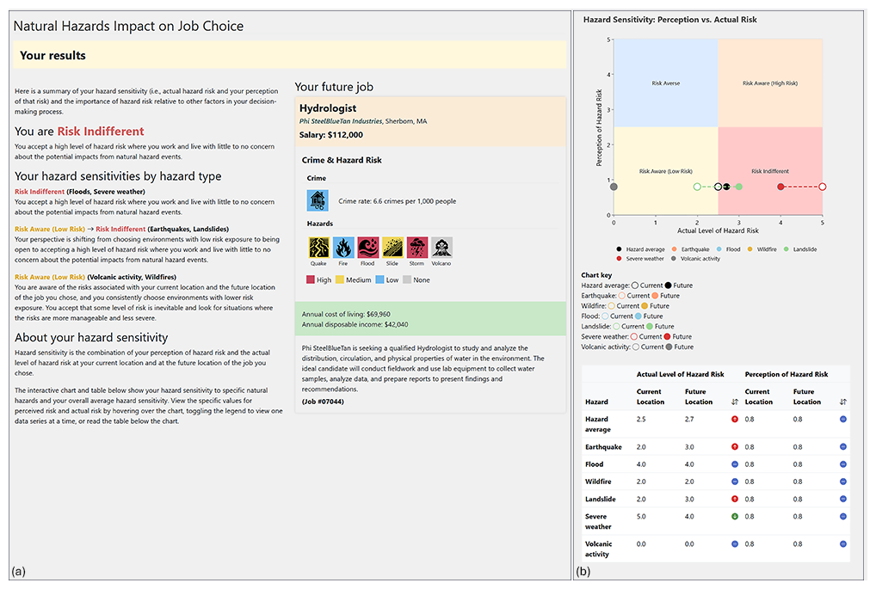Click the High risk red legend swatch
This screenshot has height=589, width=876.
tap(311, 280)
